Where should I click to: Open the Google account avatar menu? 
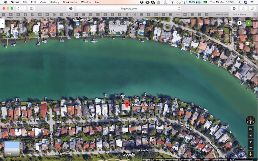click(x=248, y=23)
